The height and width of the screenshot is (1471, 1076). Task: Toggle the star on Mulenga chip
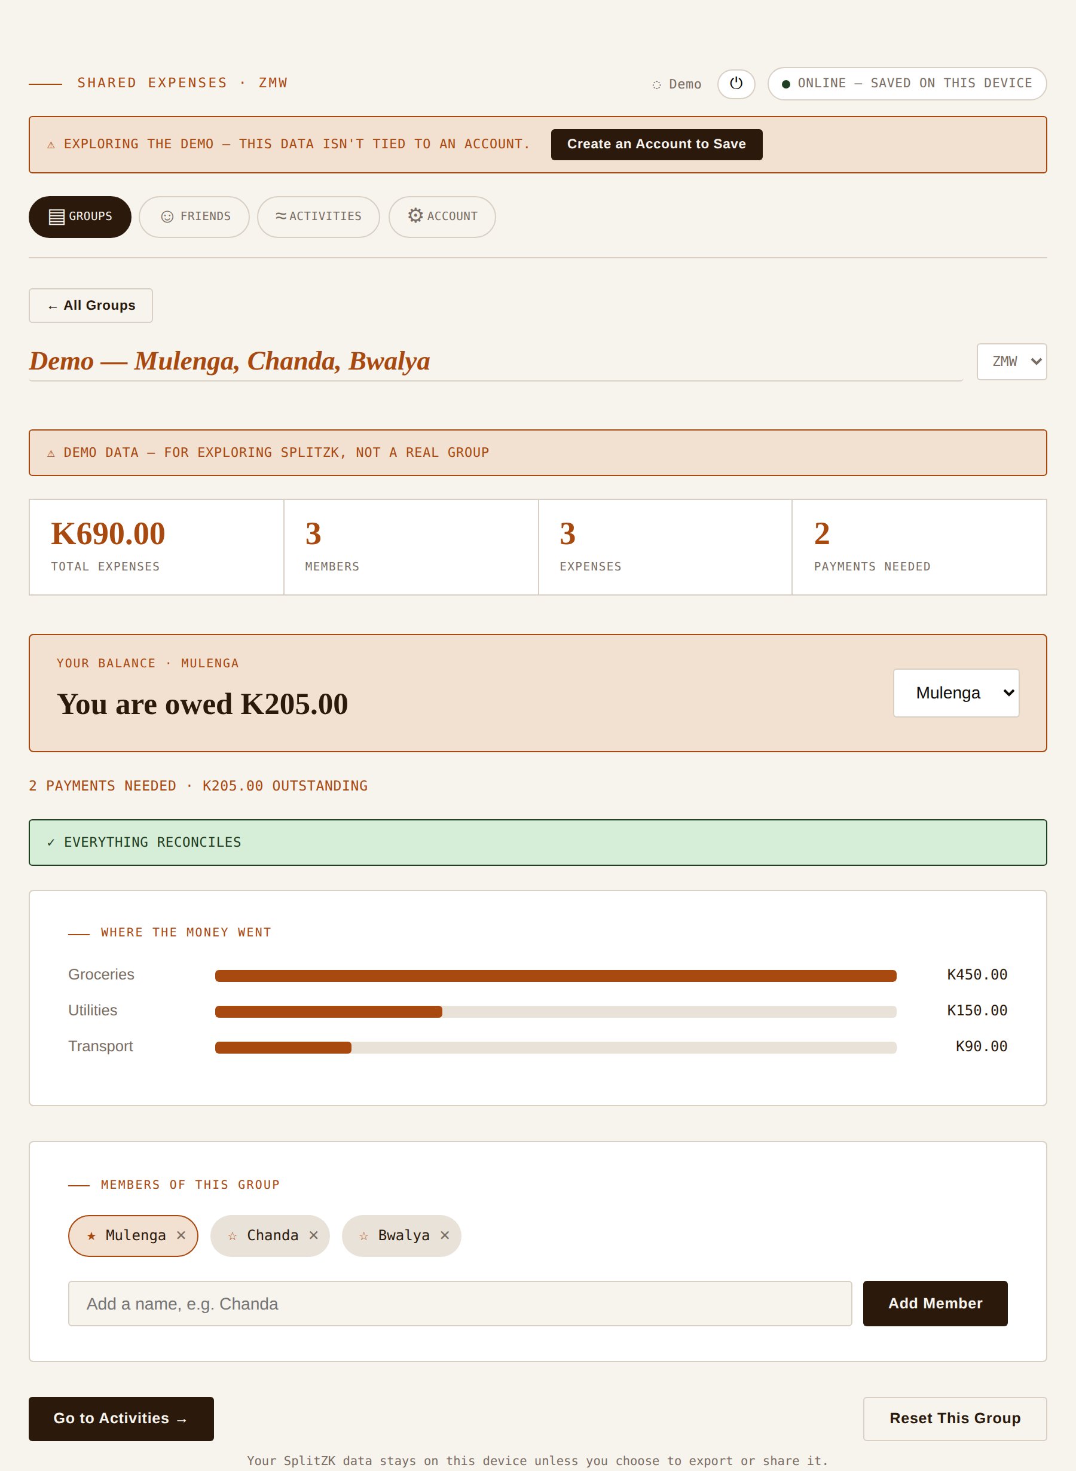[x=91, y=1236]
